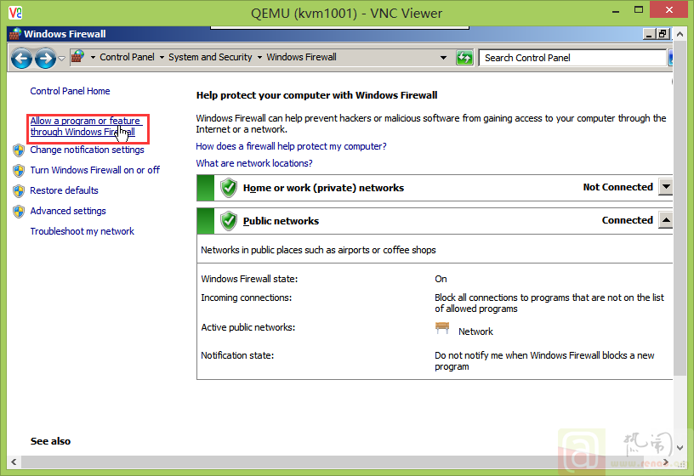This screenshot has height=476, width=694.
Task: Open Control Panel Home link
Action: [70, 91]
